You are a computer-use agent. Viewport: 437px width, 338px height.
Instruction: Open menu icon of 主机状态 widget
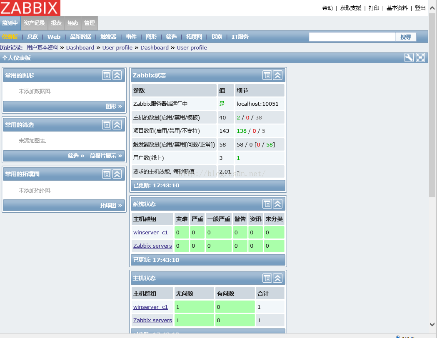coord(267,278)
